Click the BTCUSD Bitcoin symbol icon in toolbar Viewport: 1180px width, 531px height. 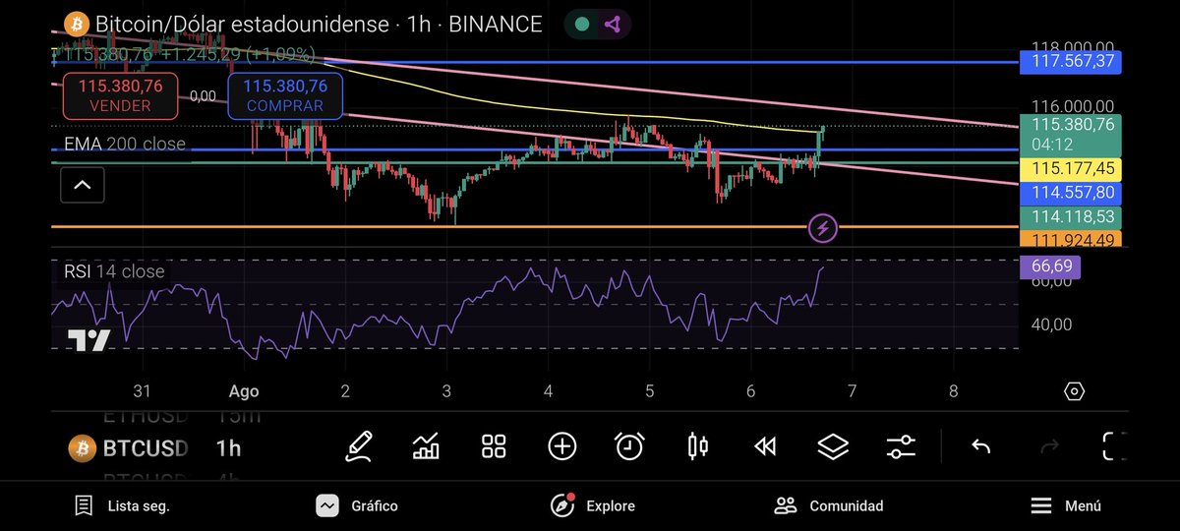(82, 448)
